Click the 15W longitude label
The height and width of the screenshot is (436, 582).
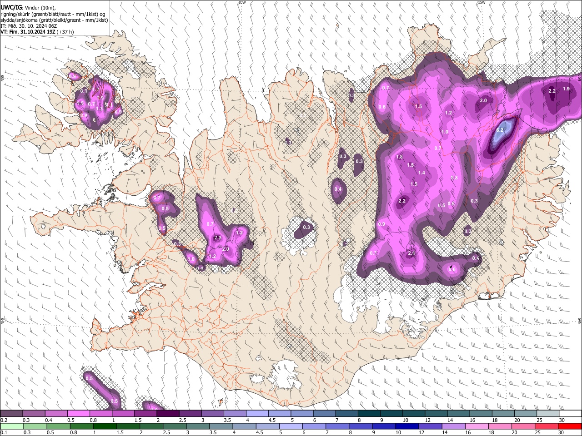click(482, 2)
